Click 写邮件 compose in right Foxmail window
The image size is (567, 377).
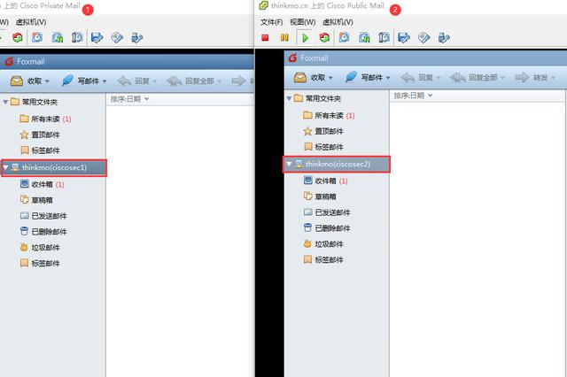pos(364,77)
